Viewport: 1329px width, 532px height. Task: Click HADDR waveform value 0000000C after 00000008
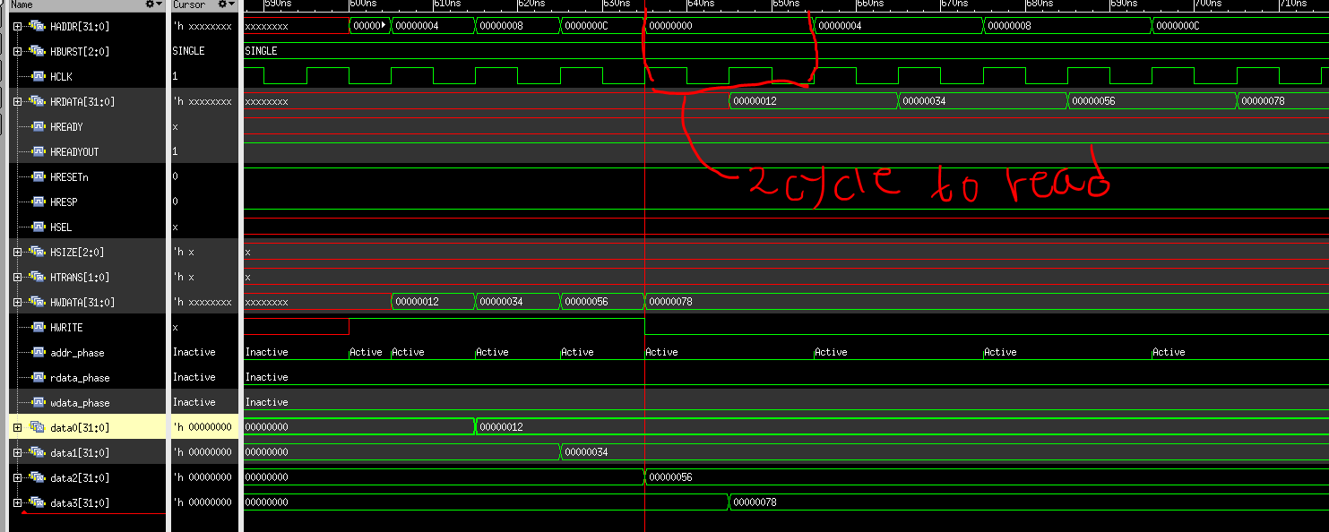point(586,26)
